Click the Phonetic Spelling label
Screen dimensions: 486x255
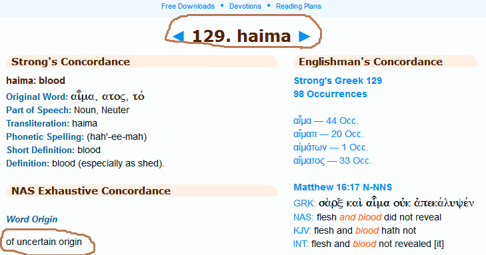point(45,136)
